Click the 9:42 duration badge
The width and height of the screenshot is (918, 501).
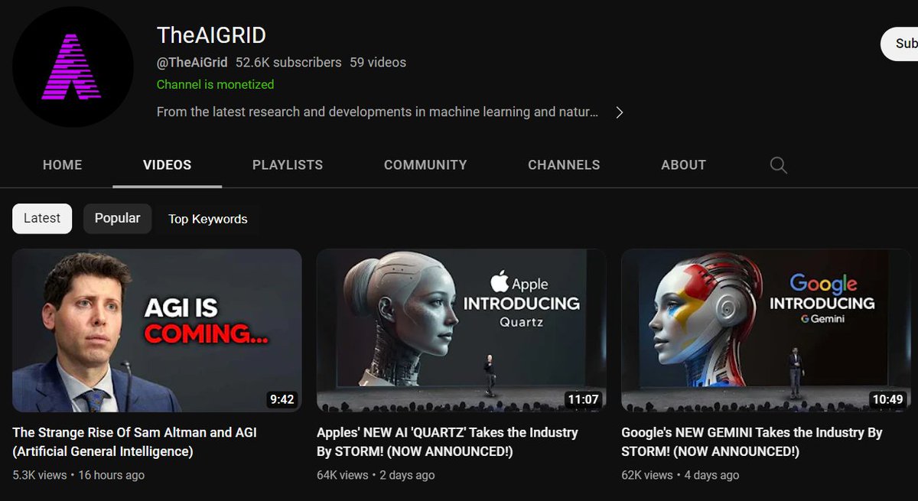click(282, 399)
